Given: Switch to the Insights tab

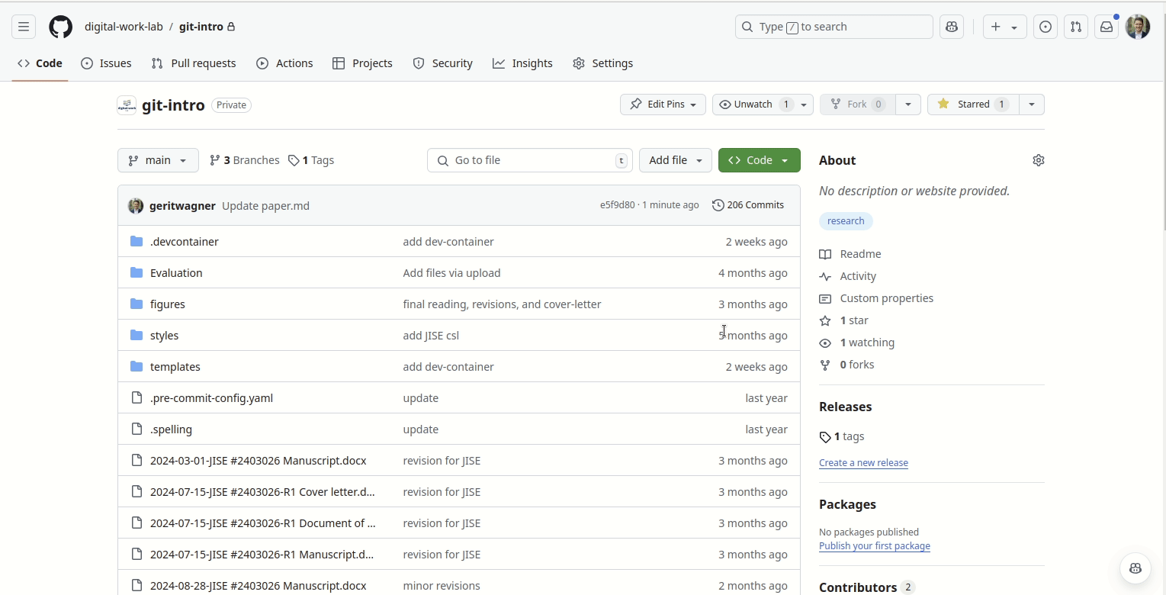Looking at the screenshot, I should coord(522,63).
